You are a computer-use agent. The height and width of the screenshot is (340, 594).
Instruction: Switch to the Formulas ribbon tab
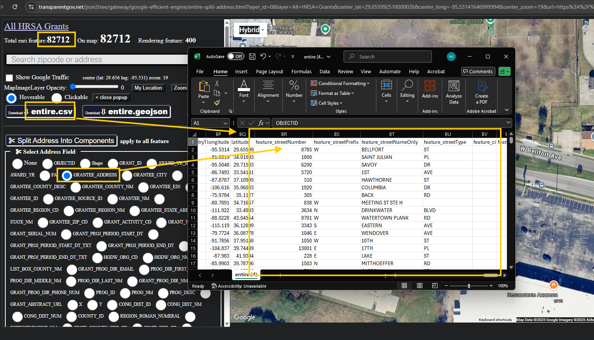point(301,71)
